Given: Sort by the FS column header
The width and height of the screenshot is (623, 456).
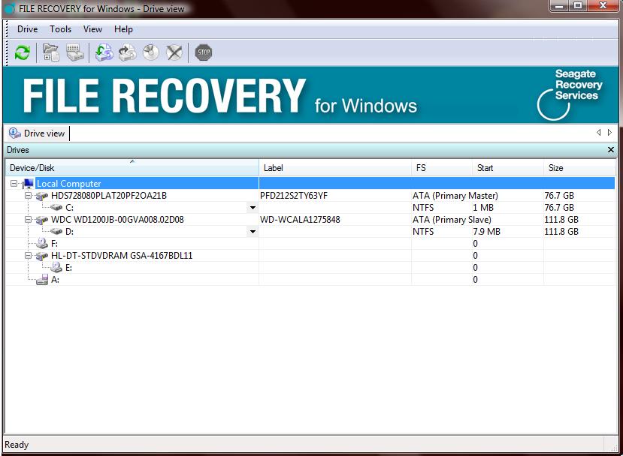Looking at the screenshot, I should point(442,168).
